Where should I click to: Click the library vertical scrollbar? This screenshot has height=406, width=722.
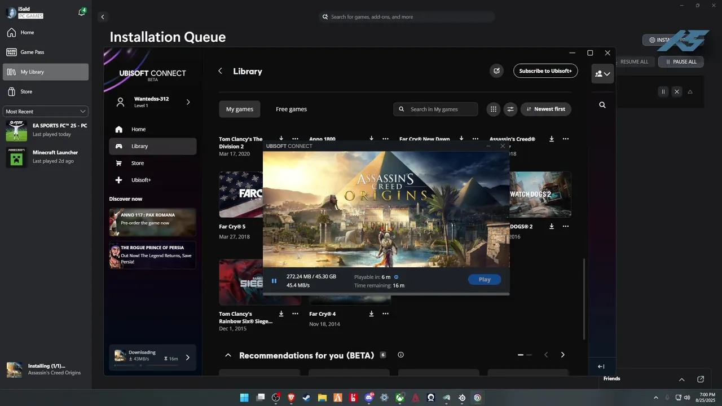[x=584, y=299]
